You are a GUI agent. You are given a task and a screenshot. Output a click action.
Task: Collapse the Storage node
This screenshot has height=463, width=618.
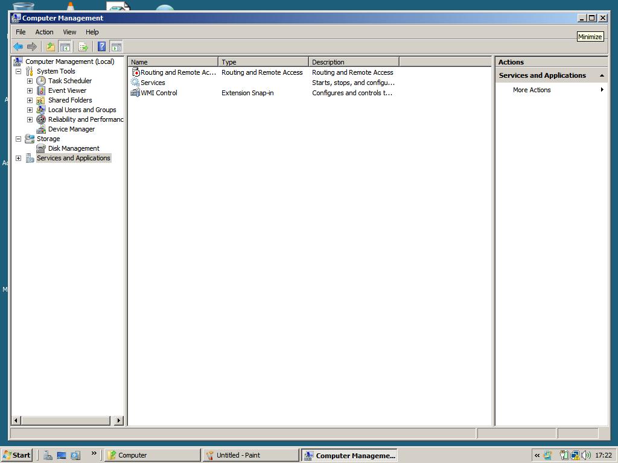click(18, 139)
